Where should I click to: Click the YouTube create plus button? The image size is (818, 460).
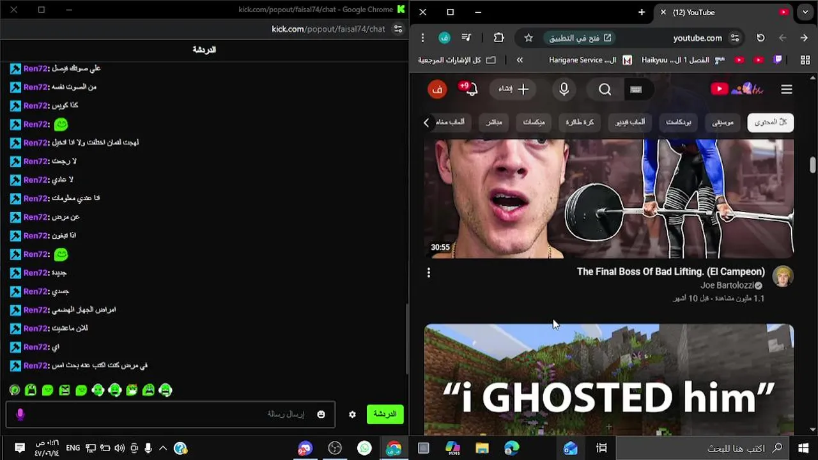coord(514,89)
